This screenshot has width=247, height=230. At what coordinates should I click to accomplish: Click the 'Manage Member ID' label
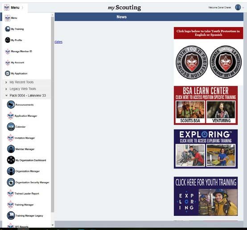(21, 52)
